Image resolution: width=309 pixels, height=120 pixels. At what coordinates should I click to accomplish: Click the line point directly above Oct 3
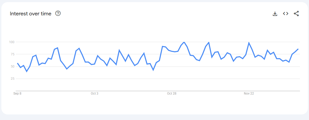point(94,64)
